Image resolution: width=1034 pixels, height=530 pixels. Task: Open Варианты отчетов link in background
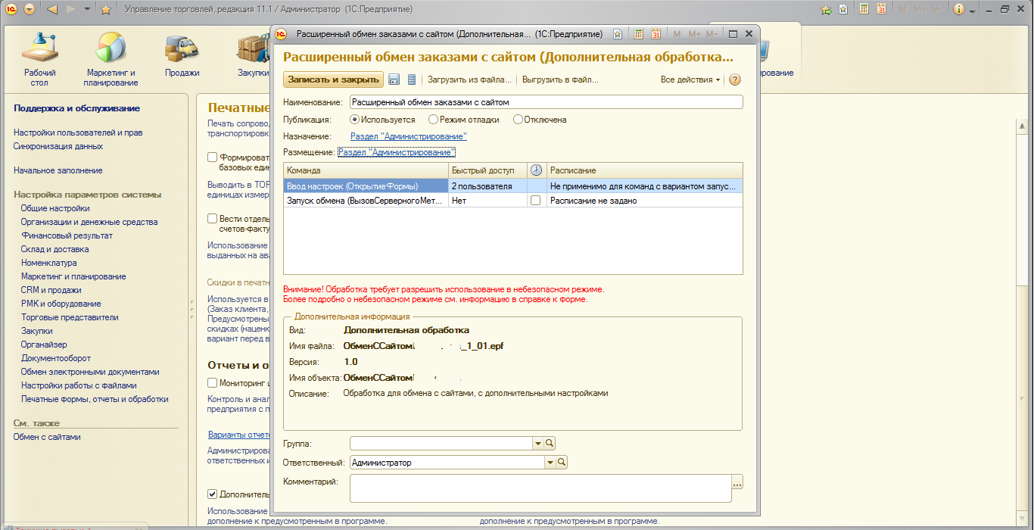pos(239,435)
